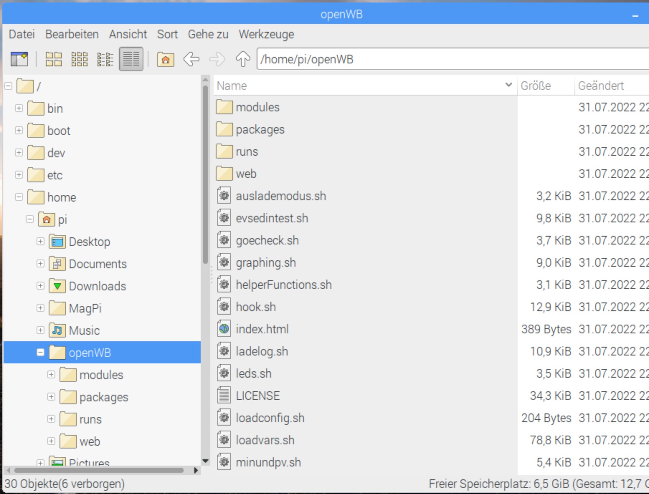Open the Ansicht menu
This screenshot has width=649, height=494.
128,34
